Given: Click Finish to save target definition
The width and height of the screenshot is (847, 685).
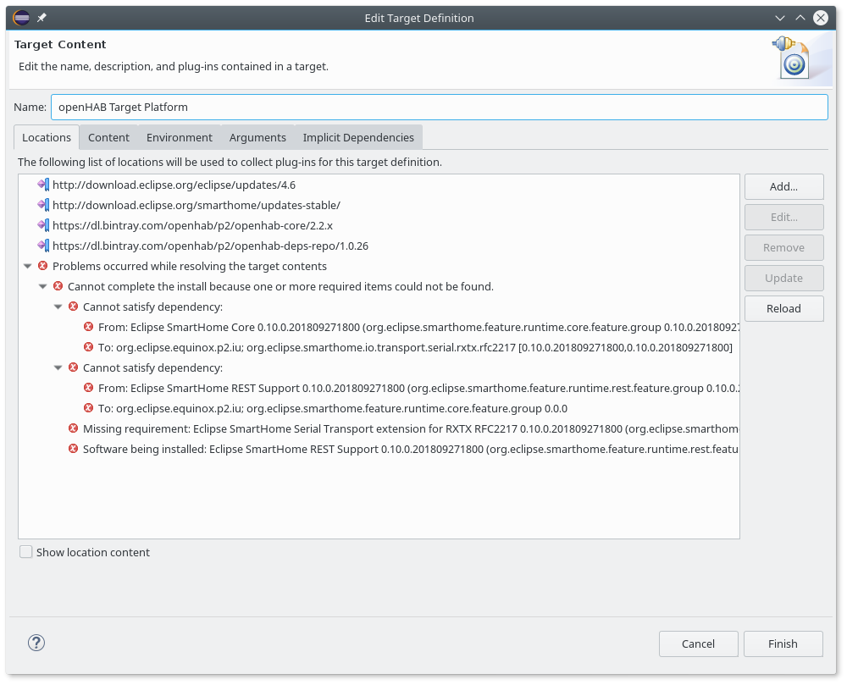Looking at the screenshot, I should (x=783, y=644).
